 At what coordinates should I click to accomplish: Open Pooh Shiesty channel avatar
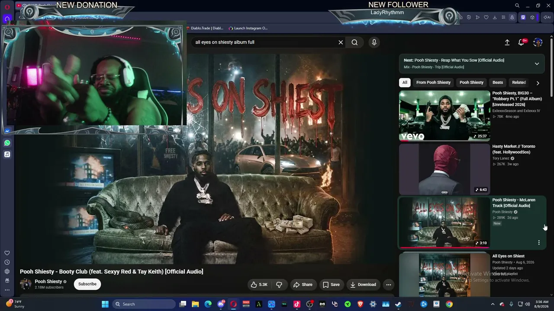tap(26, 284)
